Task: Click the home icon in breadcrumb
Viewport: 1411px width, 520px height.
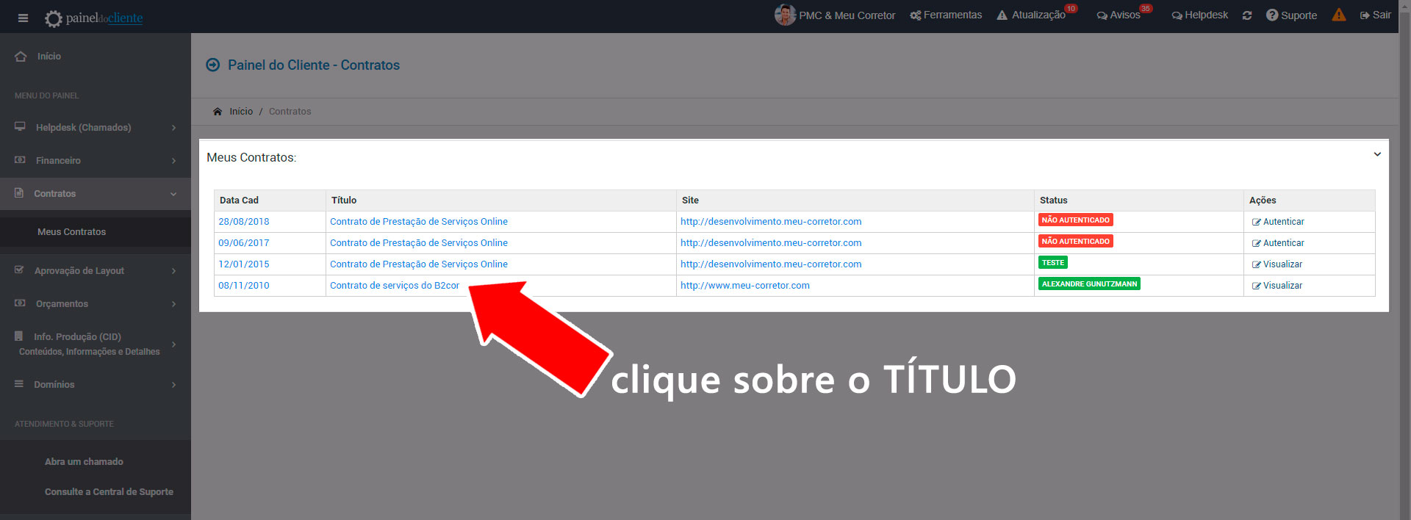Action: (x=218, y=112)
